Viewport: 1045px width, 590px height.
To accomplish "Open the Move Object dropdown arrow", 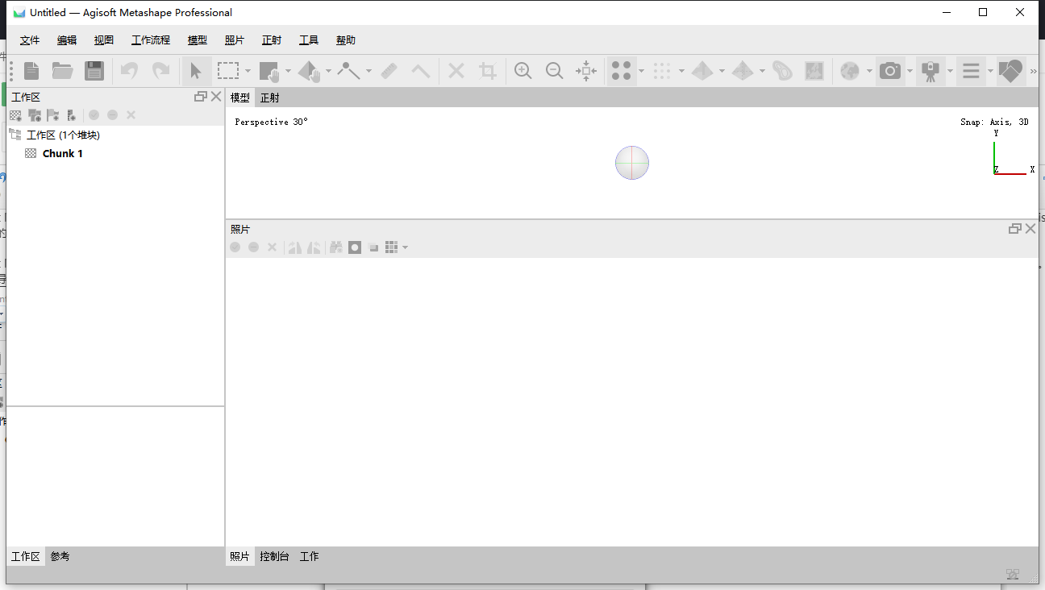I will pos(328,71).
